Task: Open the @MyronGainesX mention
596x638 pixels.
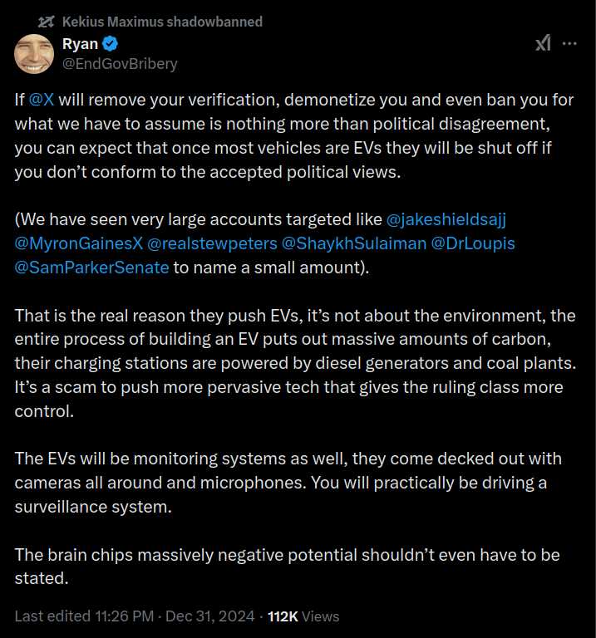Action: [x=77, y=244]
